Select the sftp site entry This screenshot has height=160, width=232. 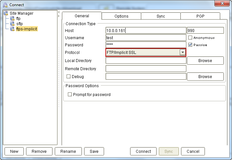pyautogui.click(x=19, y=24)
